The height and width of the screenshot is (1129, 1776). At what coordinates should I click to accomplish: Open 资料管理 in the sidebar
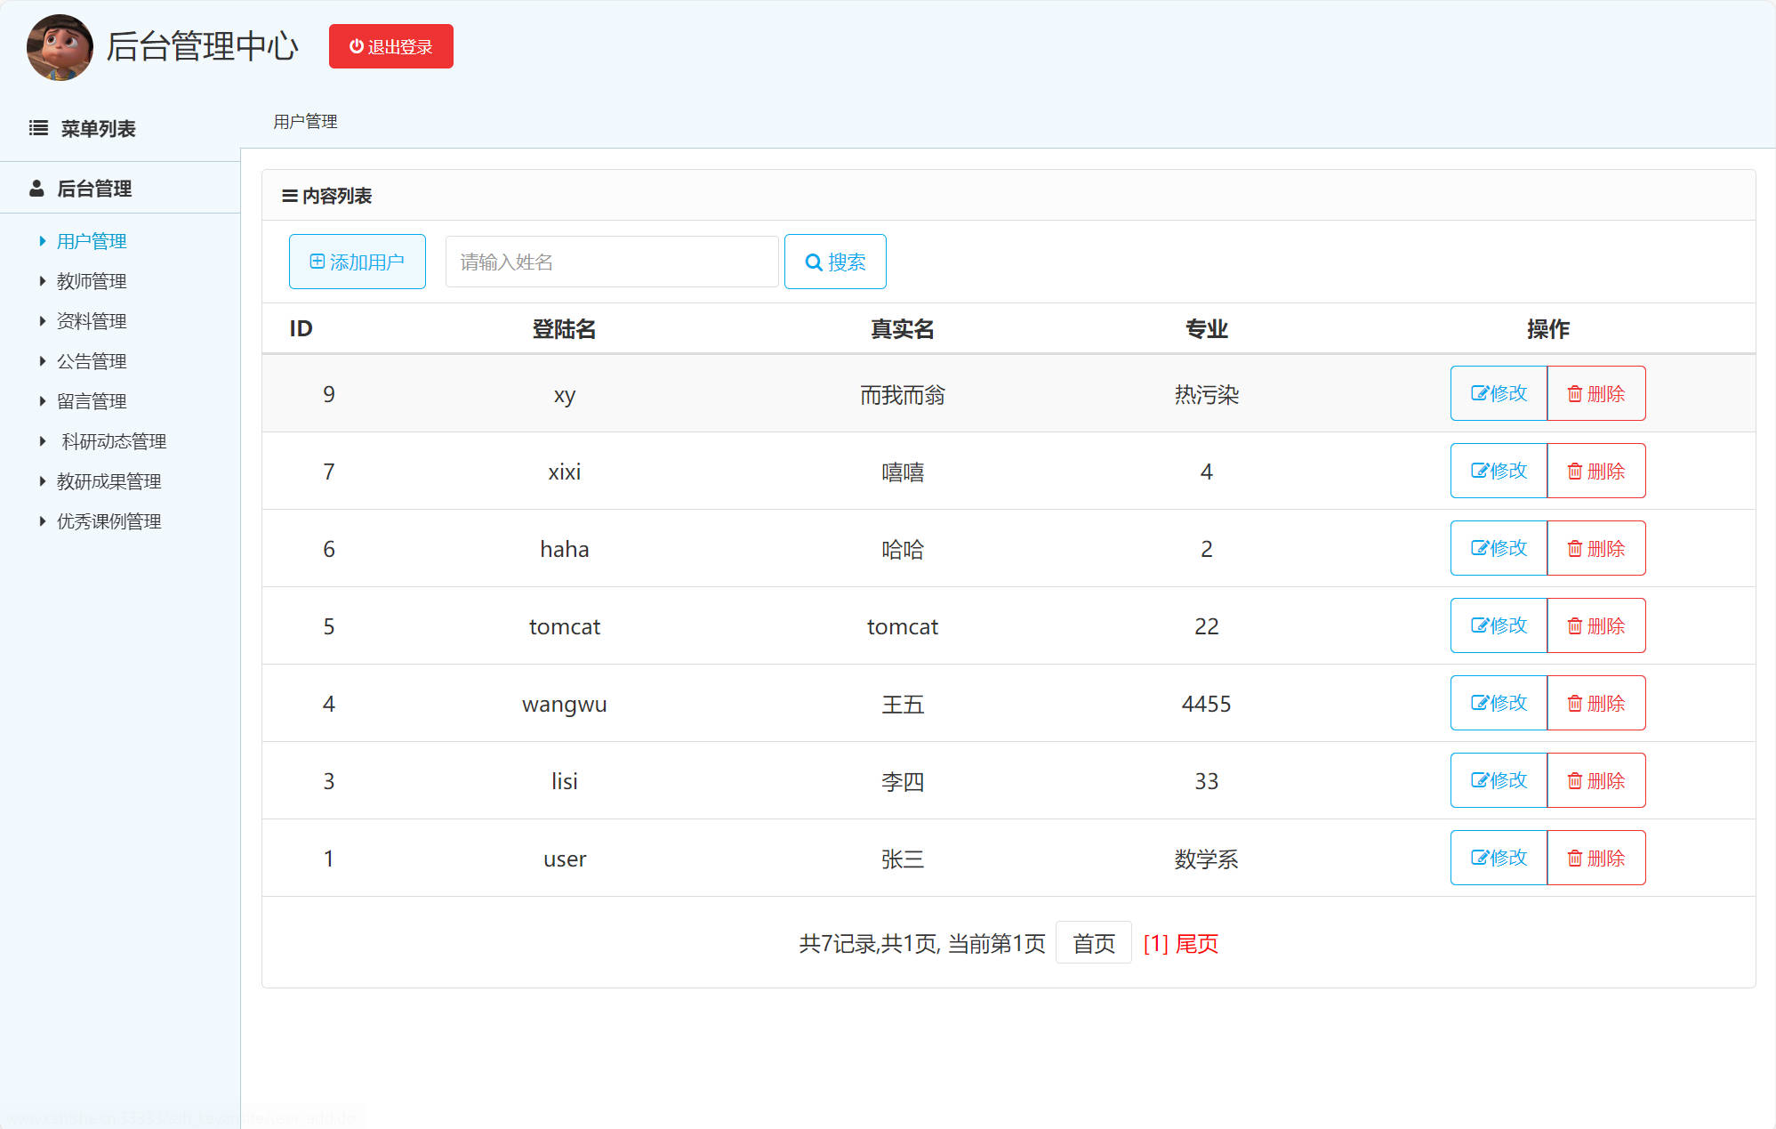(x=92, y=321)
